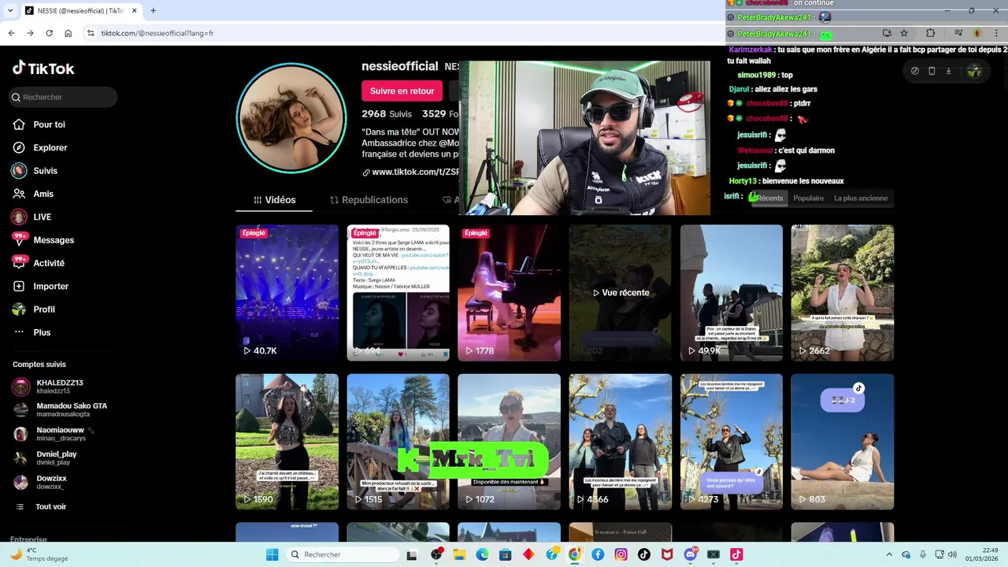Expand the system tray hidden icons chevron
This screenshot has width=1008, height=567.
(x=889, y=554)
